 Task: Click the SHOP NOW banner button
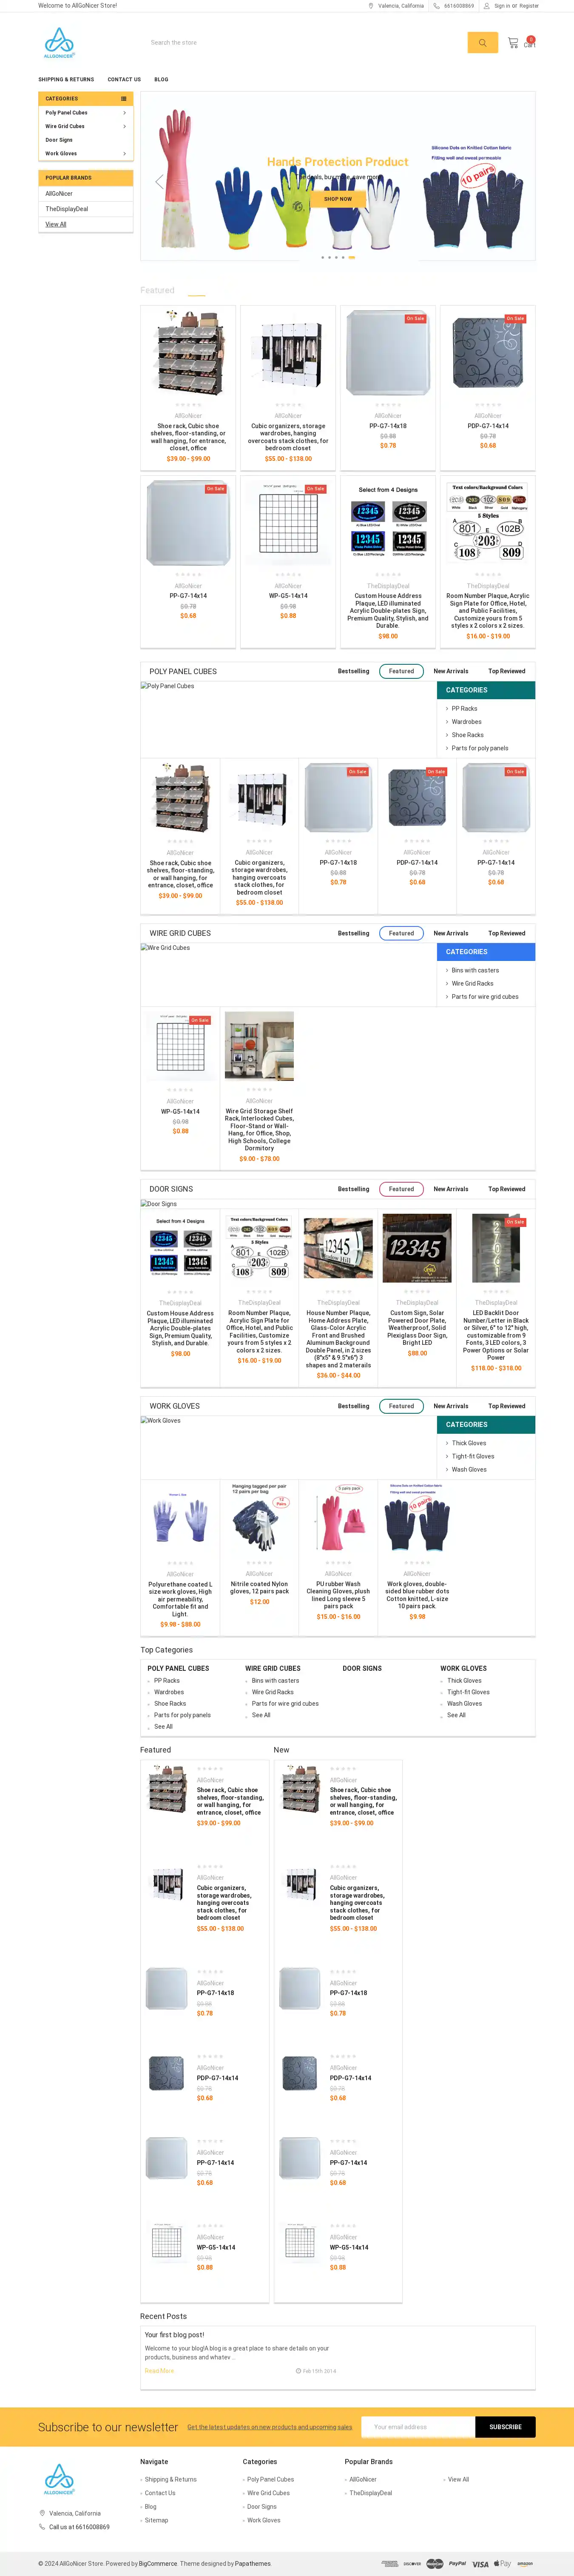point(338,199)
